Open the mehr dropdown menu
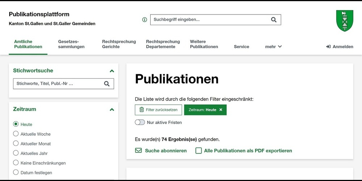The image size is (362, 181). [273, 47]
